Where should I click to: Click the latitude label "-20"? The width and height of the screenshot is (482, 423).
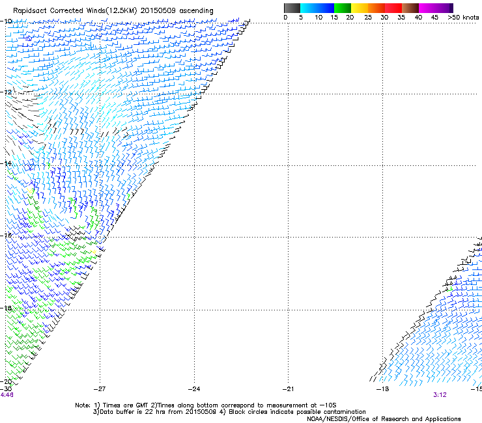pos(6,381)
